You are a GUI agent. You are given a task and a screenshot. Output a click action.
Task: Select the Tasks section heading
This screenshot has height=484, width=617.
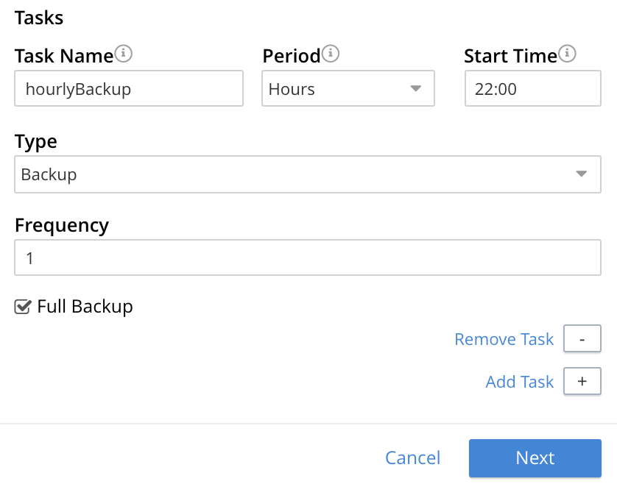coord(38,18)
